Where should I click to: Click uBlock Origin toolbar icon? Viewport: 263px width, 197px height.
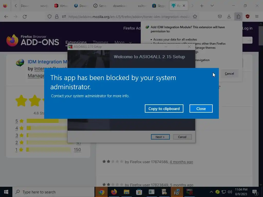(x=247, y=17)
